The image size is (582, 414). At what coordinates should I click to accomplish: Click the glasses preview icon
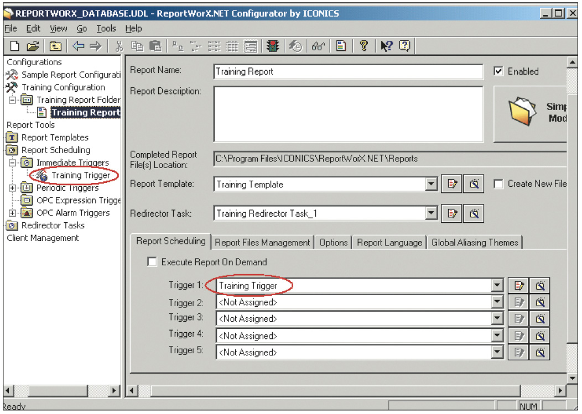[319, 46]
